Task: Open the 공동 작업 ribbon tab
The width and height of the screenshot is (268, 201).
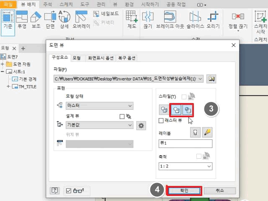Action: point(176,4)
